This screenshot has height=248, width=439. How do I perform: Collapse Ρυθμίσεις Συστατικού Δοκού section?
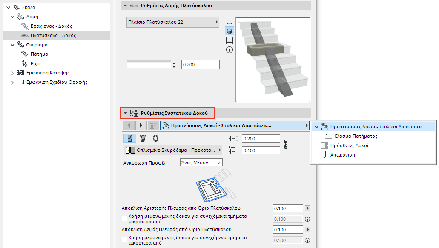pos(126,113)
